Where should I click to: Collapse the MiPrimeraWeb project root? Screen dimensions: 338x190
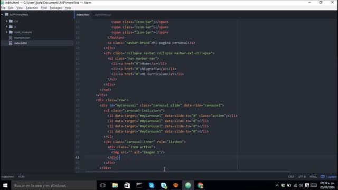click(x=2, y=14)
